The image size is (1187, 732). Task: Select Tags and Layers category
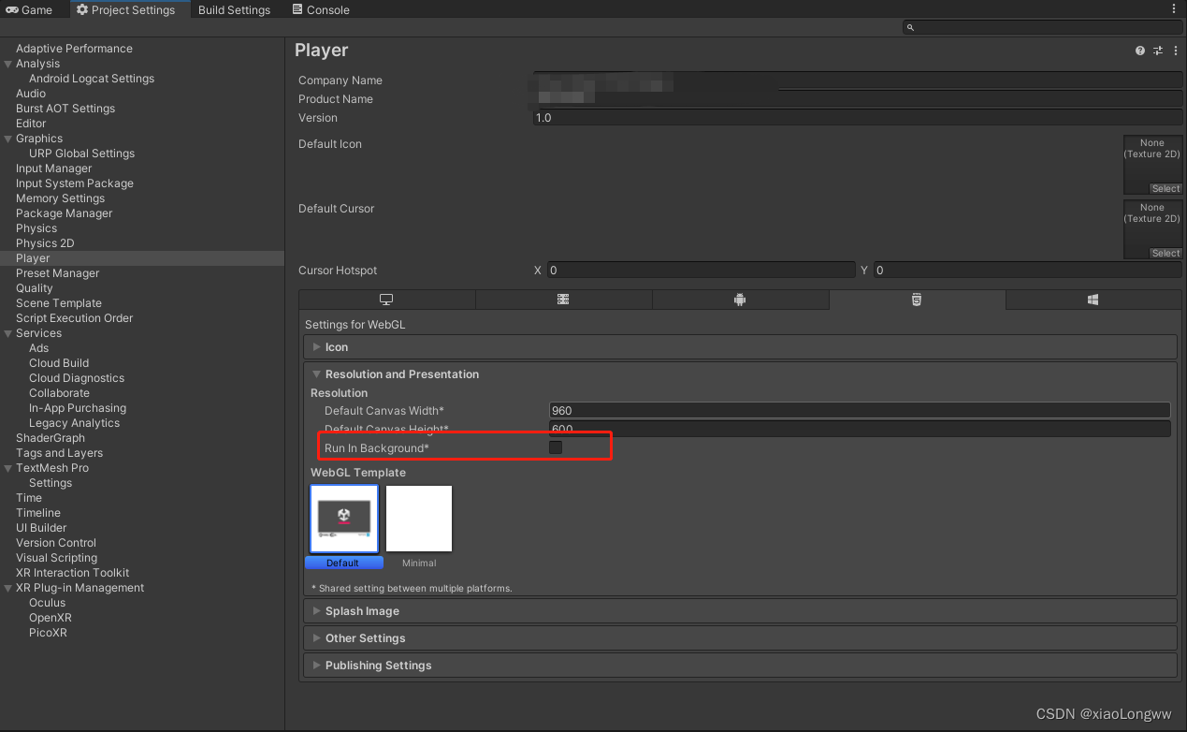click(x=59, y=453)
